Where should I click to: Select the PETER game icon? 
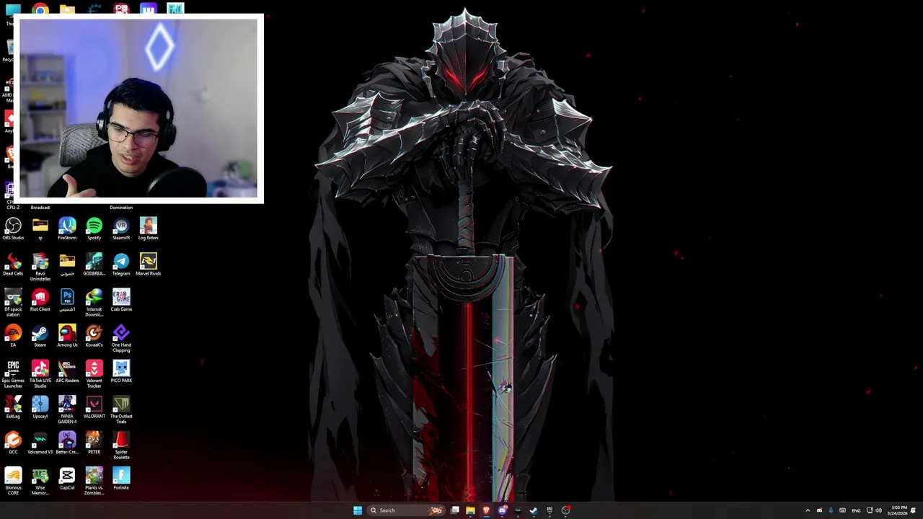(94, 442)
